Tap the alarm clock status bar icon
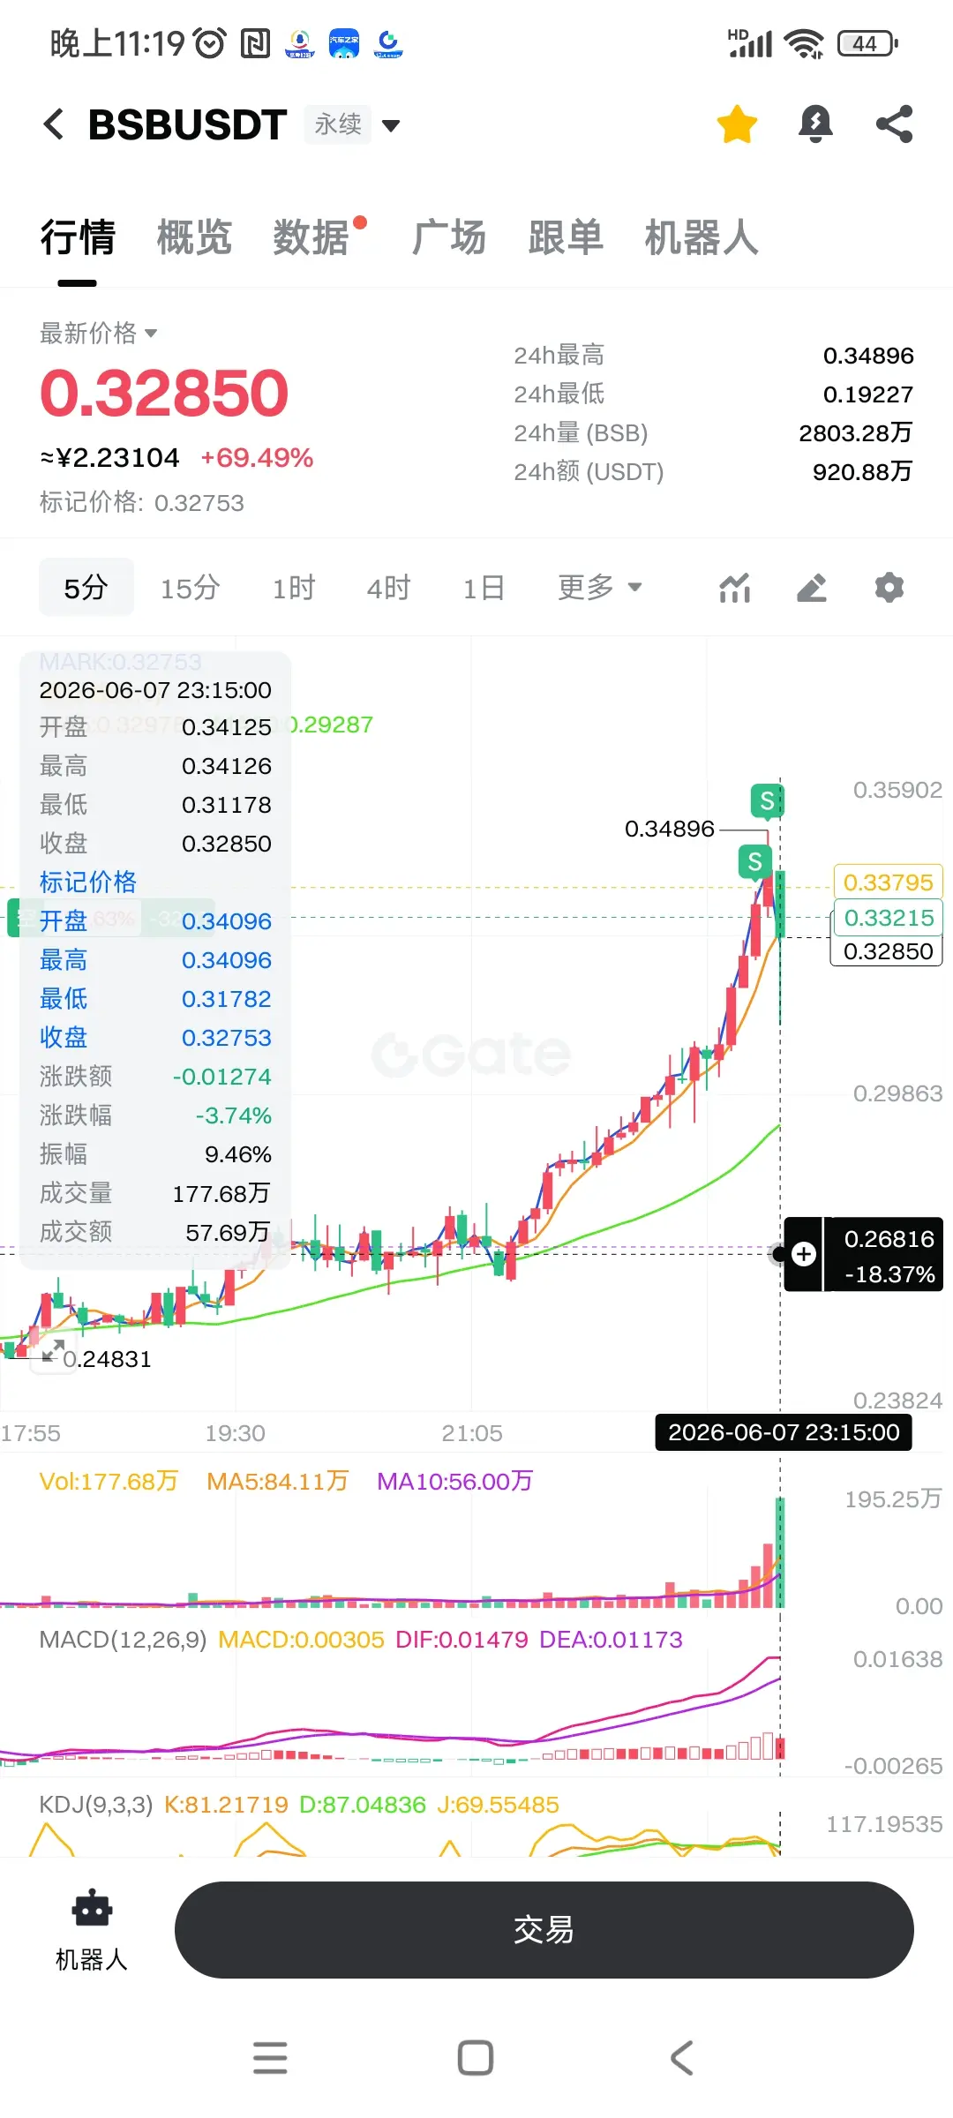The image size is (953, 2118). [210, 43]
